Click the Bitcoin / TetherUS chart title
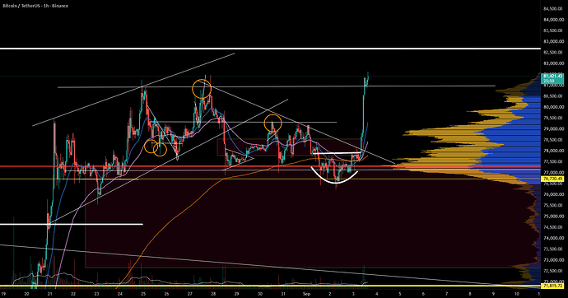 click(x=35, y=6)
